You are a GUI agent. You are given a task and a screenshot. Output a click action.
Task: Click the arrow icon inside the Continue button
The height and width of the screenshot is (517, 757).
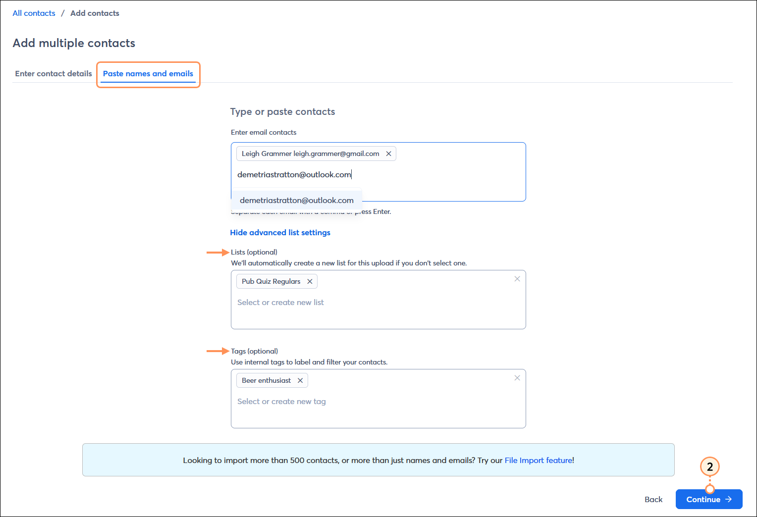pos(728,499)
